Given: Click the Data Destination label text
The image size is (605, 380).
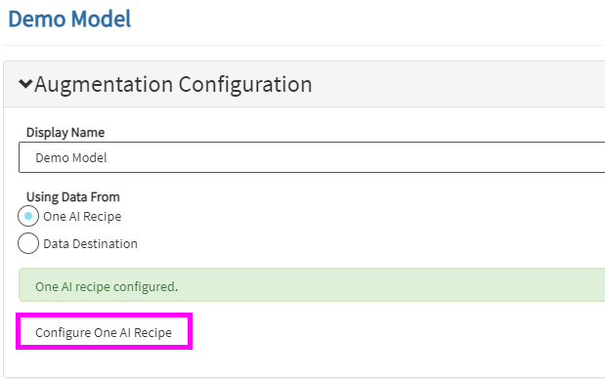Looking at the screenshot, I should coord(90,244).
